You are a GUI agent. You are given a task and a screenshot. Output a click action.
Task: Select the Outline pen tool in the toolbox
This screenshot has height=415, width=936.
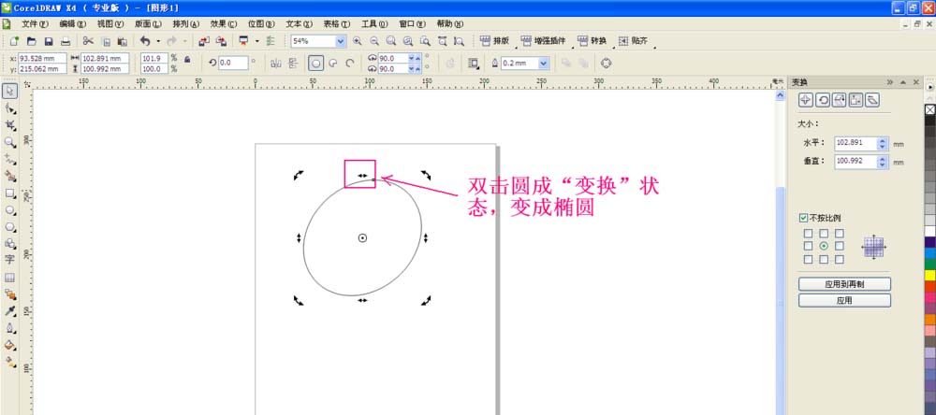pyautogui.click(x=10, y=328)
